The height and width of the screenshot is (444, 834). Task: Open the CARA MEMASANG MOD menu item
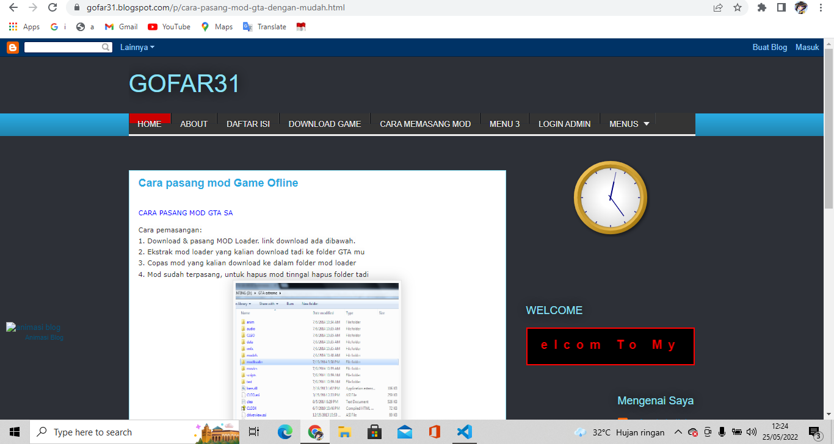click(x=426, y=124)
